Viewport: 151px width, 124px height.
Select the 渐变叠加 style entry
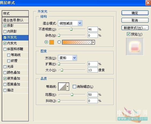click(x=15, y=78)
